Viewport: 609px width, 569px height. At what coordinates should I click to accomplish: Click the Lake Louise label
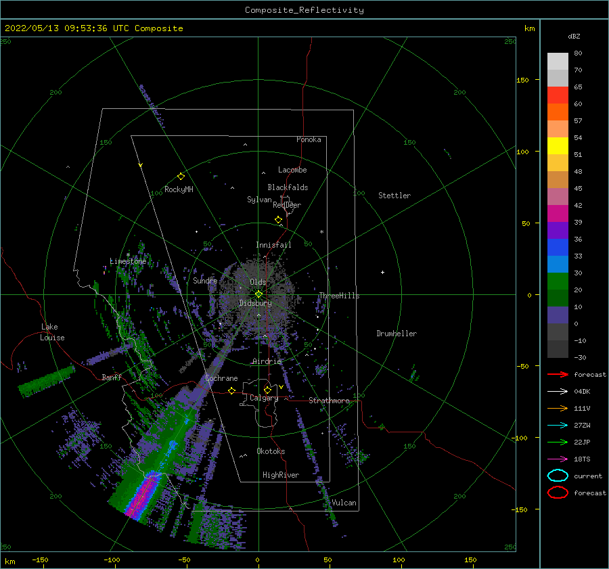52,332
